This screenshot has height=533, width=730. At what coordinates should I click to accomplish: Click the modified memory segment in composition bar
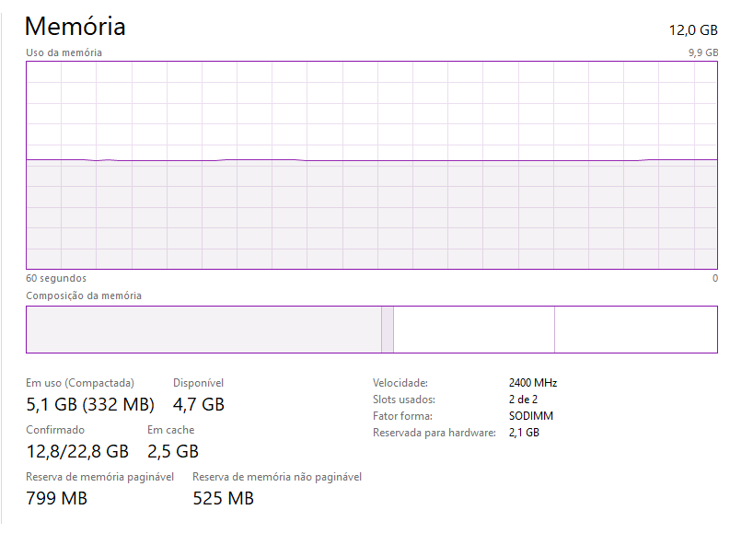tap(388, 330)
